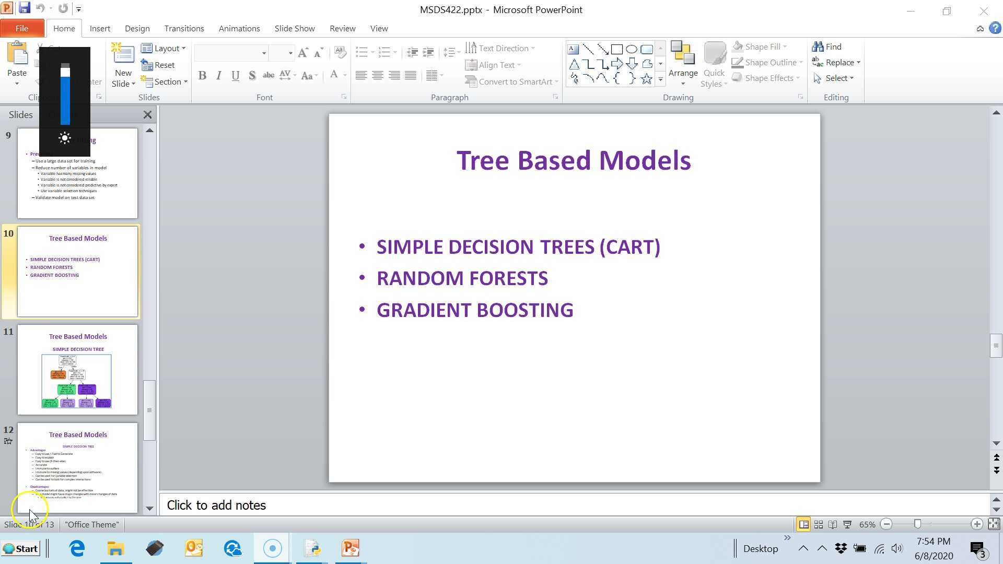The height and width of the screenshot is (564, 1003).
Task: Open the Slide Show tab
Action: tap(294, 28)
